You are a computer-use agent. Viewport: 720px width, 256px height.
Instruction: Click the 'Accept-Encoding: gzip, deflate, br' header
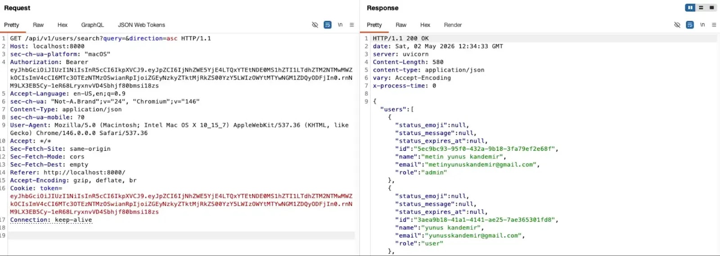point(73,180)
